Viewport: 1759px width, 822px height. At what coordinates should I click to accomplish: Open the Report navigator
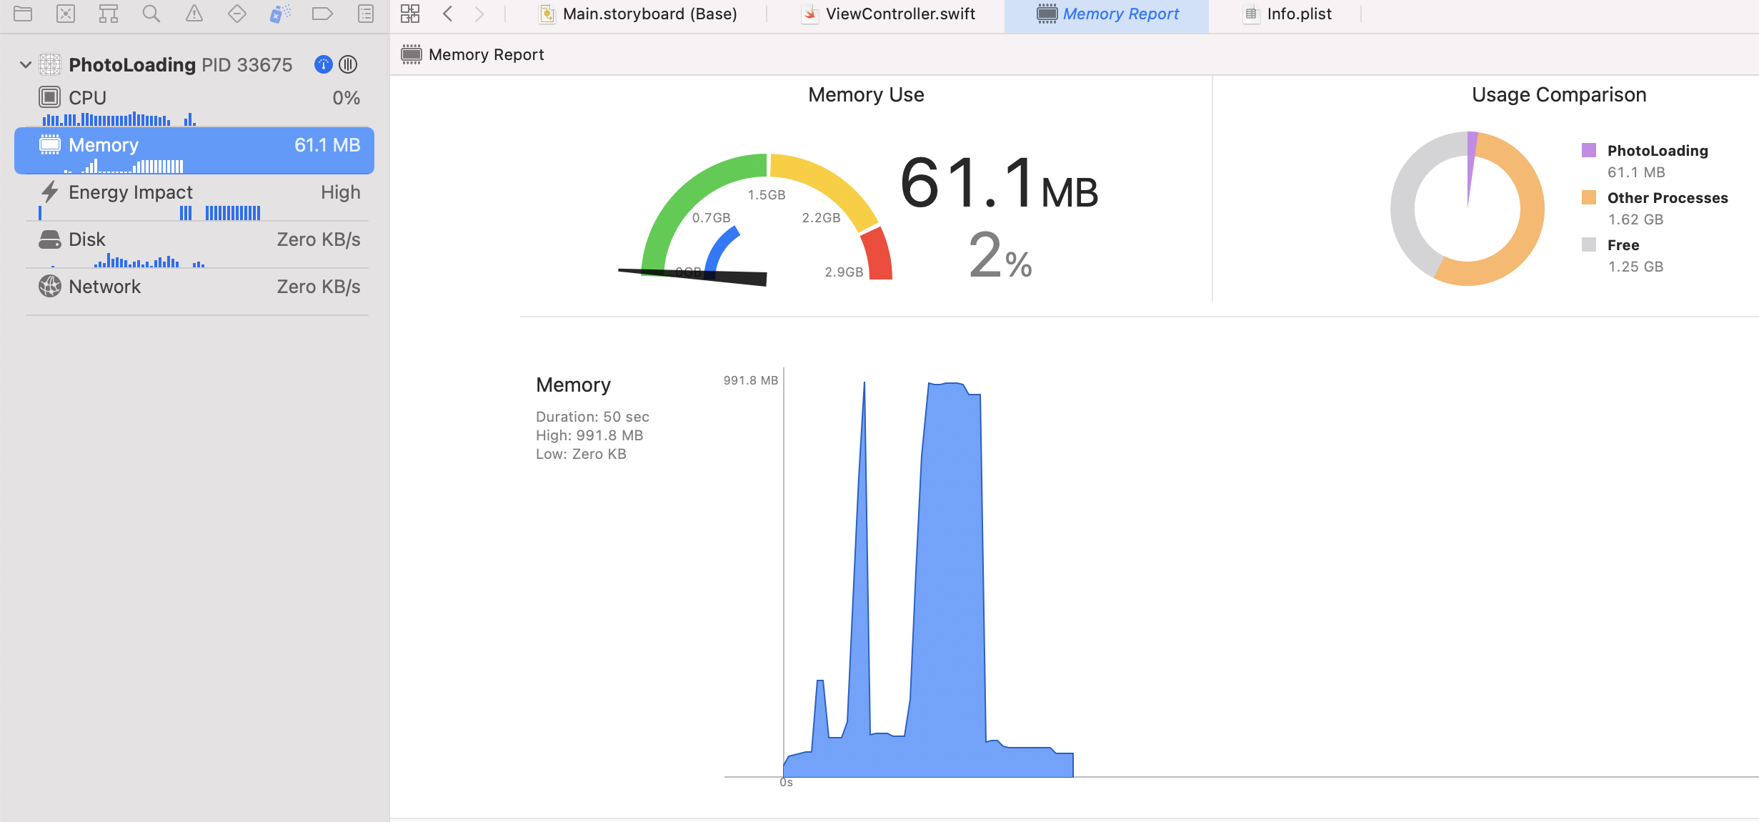pyautogui.click(x=366, y=13)
